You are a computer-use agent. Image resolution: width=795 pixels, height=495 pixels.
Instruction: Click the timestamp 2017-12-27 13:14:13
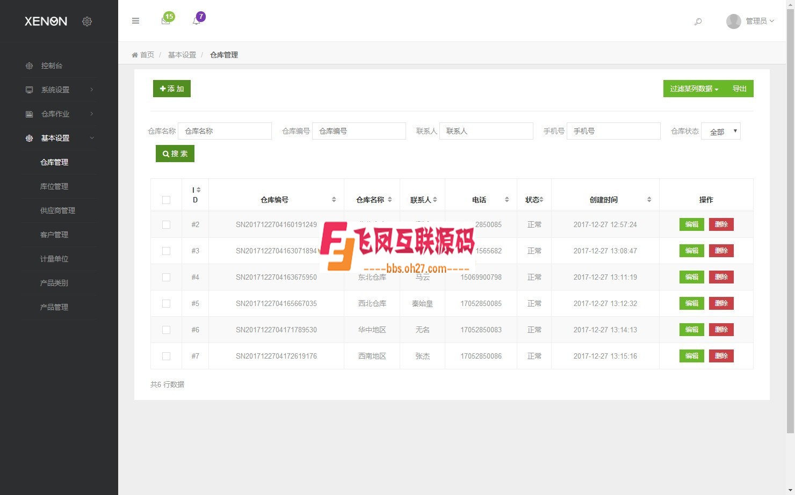click(605, 330)
